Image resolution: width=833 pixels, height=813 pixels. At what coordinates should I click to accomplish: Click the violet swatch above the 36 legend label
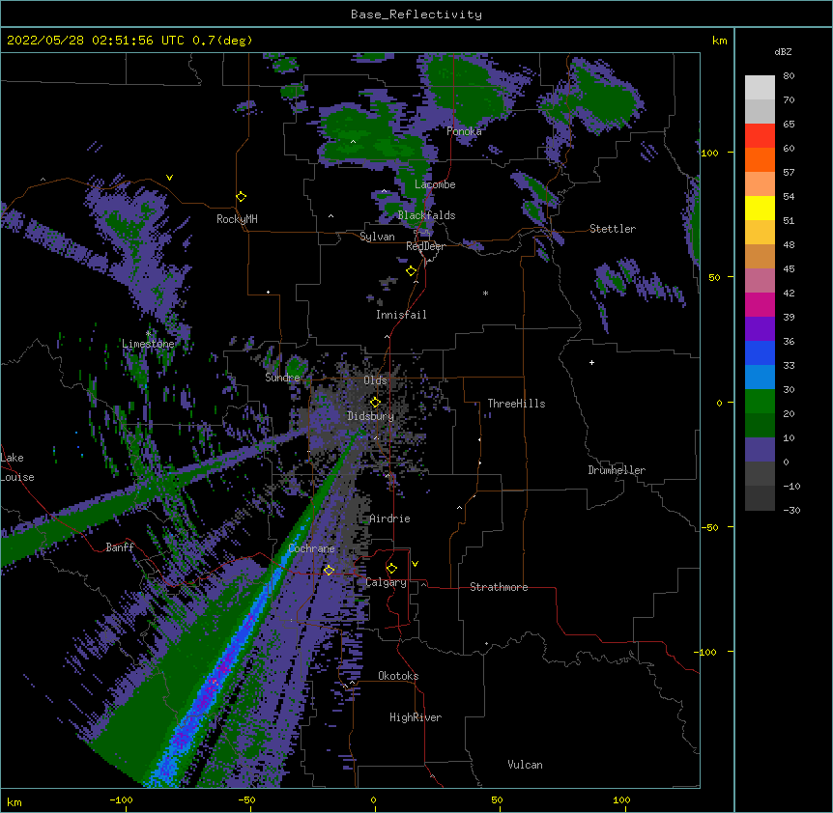point(760,329)
